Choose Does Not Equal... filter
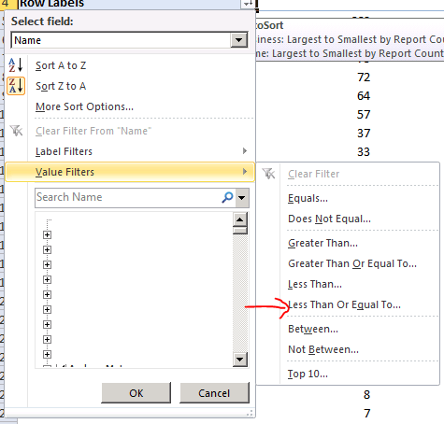 tap(329, 219)
